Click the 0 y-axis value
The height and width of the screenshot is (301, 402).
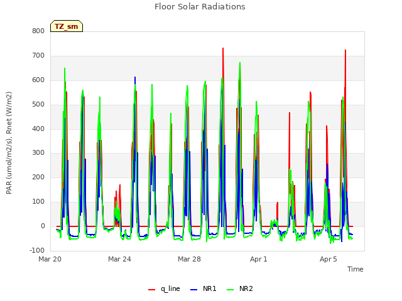pyautogui.click(x=43, y=226)
